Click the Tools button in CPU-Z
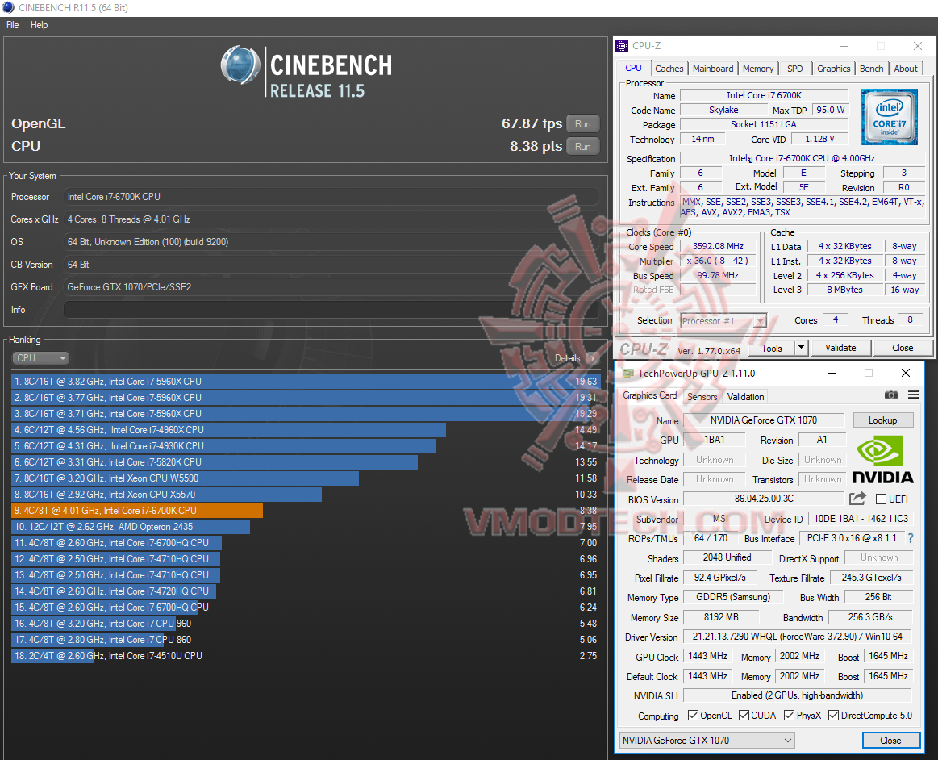 (772, 348)
